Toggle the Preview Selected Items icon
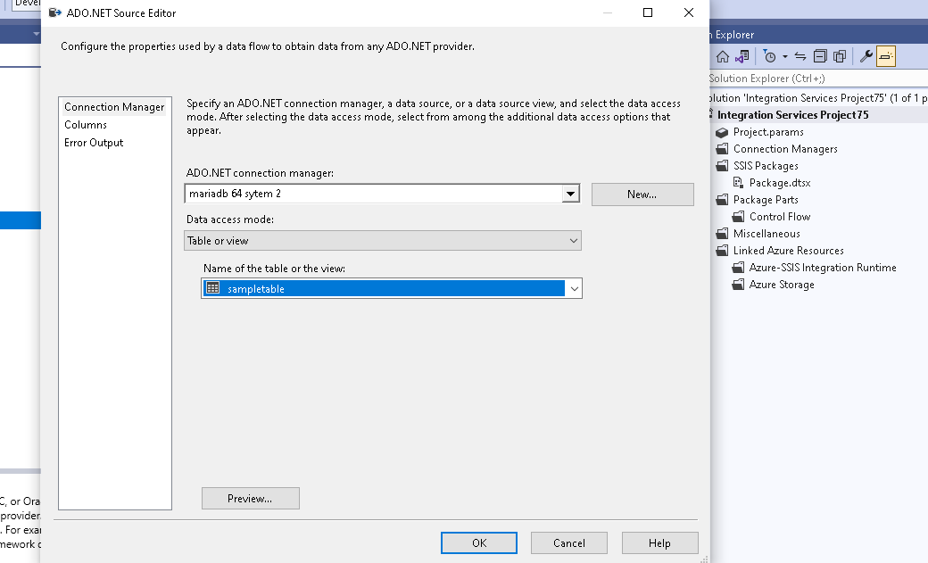The height and width of the screenshot is (563, 928). 885,56
